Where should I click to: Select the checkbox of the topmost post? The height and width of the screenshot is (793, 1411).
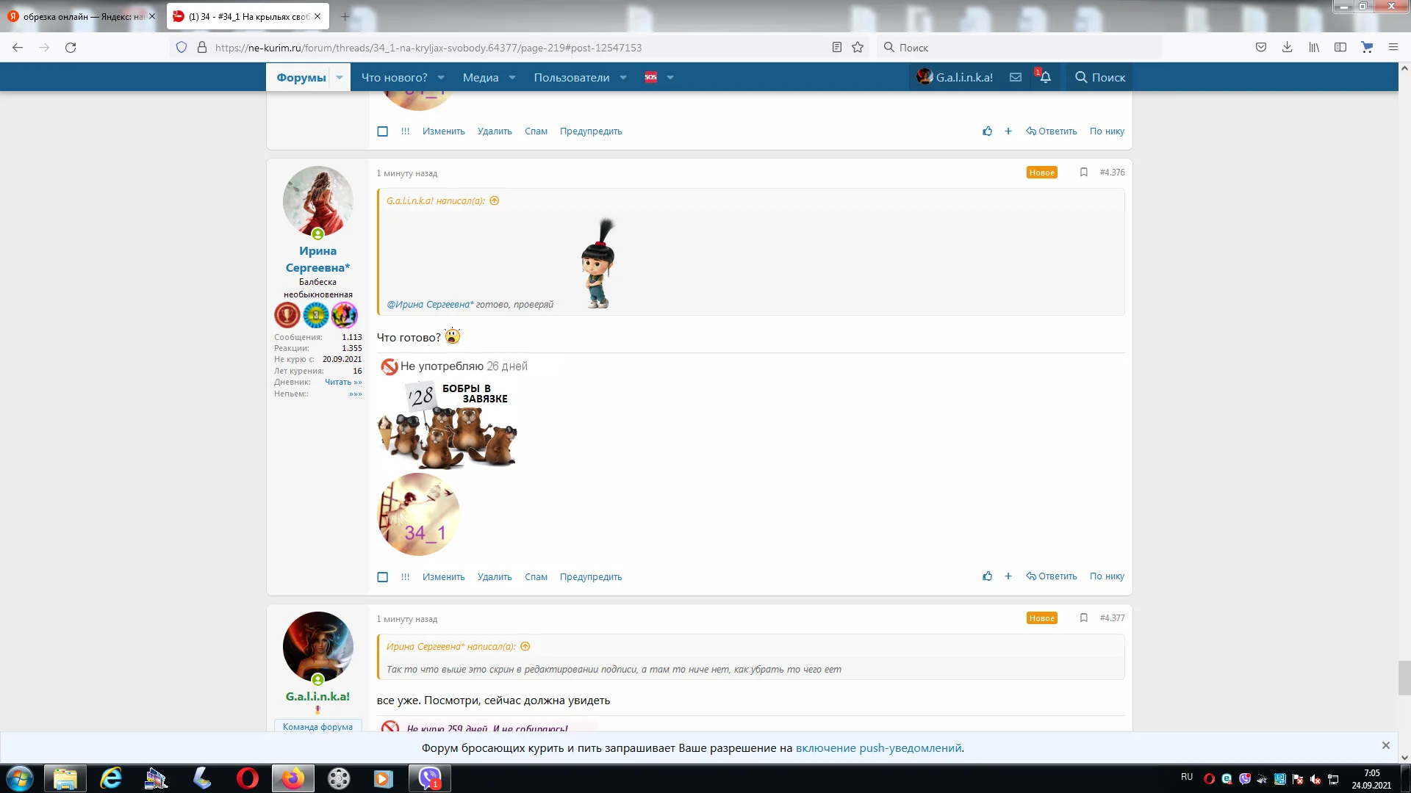(382, 131)
